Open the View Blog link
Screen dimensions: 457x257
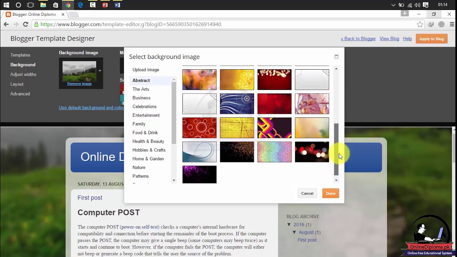[389, 39]
